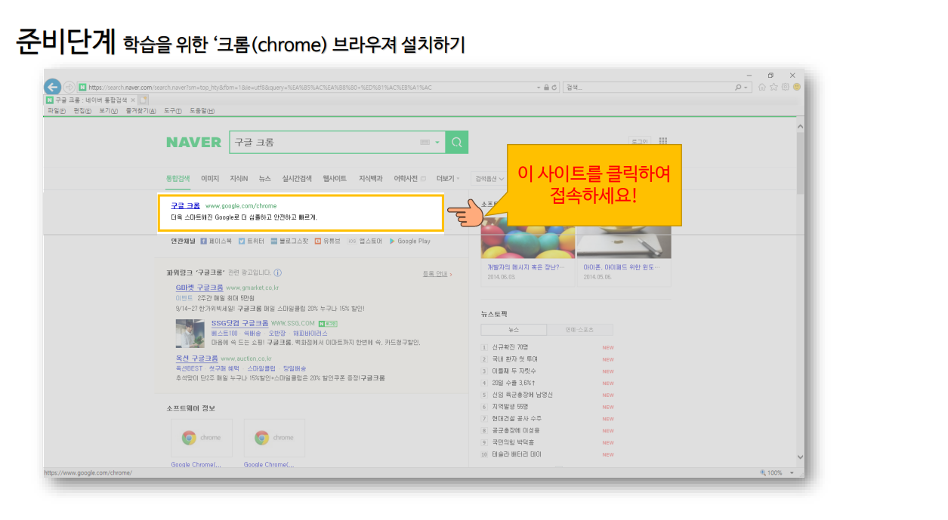This screenshot has width=948, height=520.
Task: Open the second Google Chrome software thumbnail
Action: (x=274, y=438)
